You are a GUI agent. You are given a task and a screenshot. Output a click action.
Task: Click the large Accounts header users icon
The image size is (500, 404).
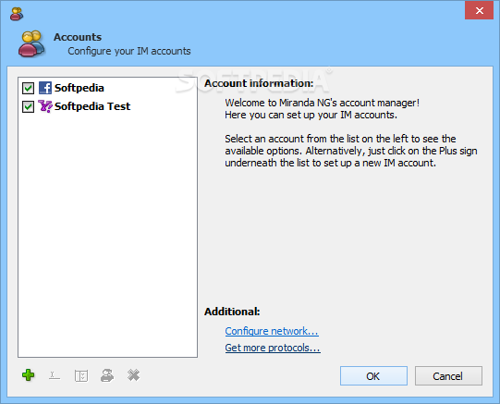(x=31, y=43)
